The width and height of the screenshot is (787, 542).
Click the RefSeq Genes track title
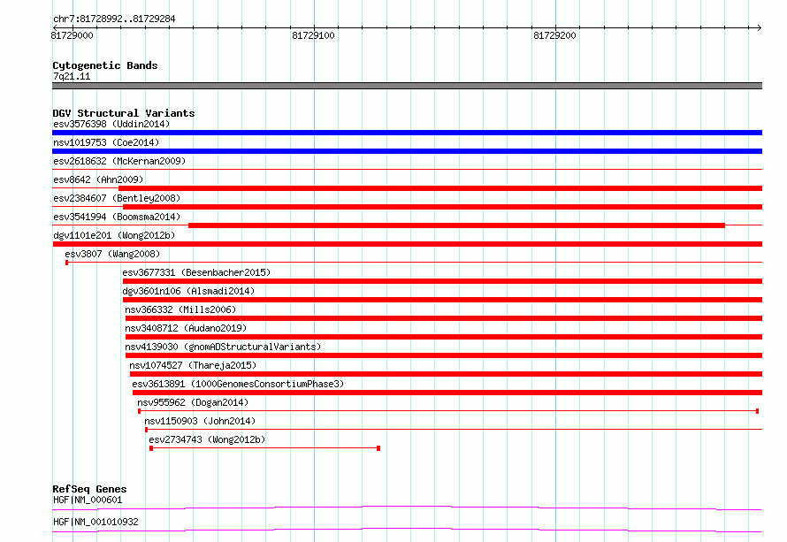pyautogui.click(x=89, y=489)
